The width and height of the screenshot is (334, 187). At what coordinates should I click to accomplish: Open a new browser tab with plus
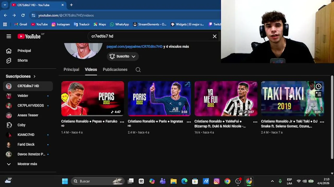pos(71,5)
